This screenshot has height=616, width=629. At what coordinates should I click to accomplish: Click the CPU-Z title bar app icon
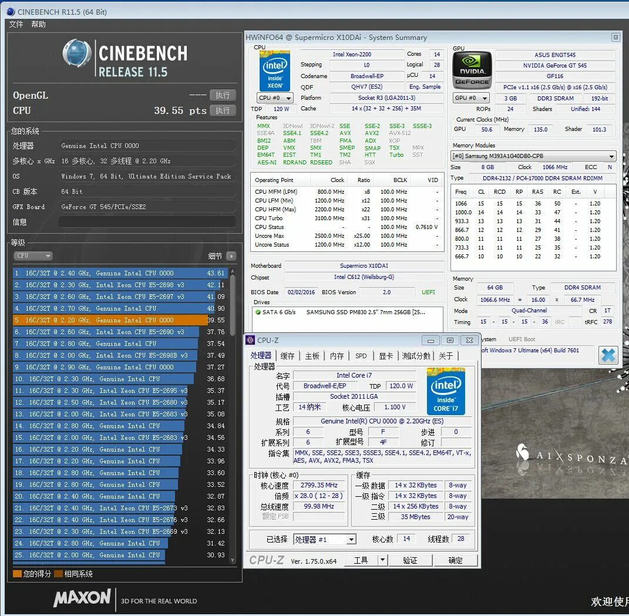pos(250,340)
